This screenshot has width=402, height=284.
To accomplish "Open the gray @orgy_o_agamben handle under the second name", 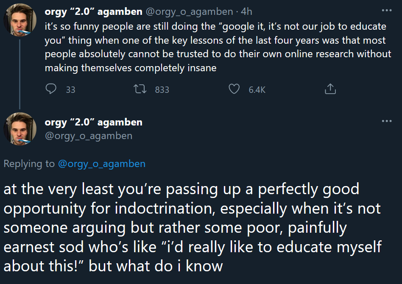I will (88, 136).
